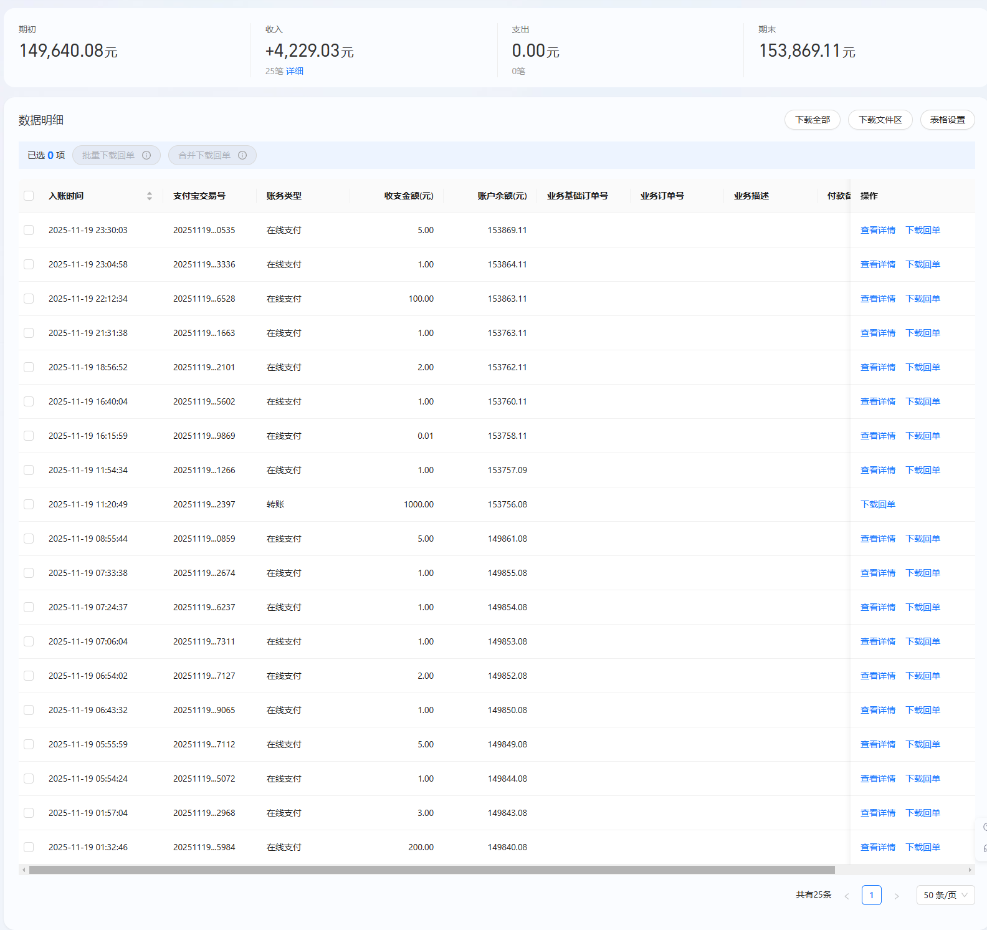Click horizontal scrollbar right arrow
Screen dimensions: 987x930
(970, 870)
